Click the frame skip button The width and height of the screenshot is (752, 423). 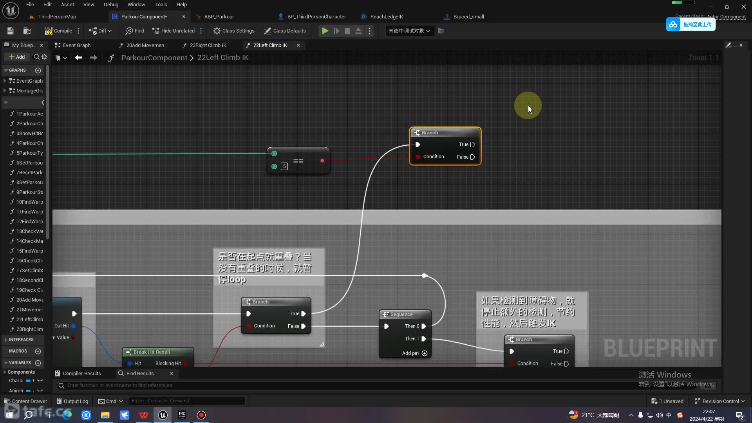[336, 31]
